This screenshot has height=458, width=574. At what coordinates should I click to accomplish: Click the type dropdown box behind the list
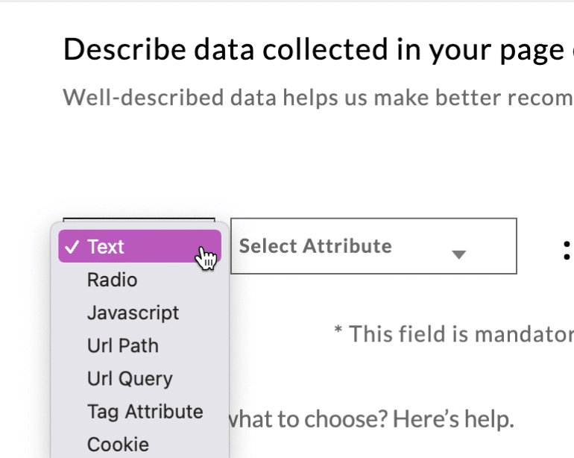click(139, 221)
